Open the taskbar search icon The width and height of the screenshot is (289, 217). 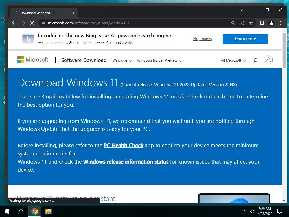point(20,211)
